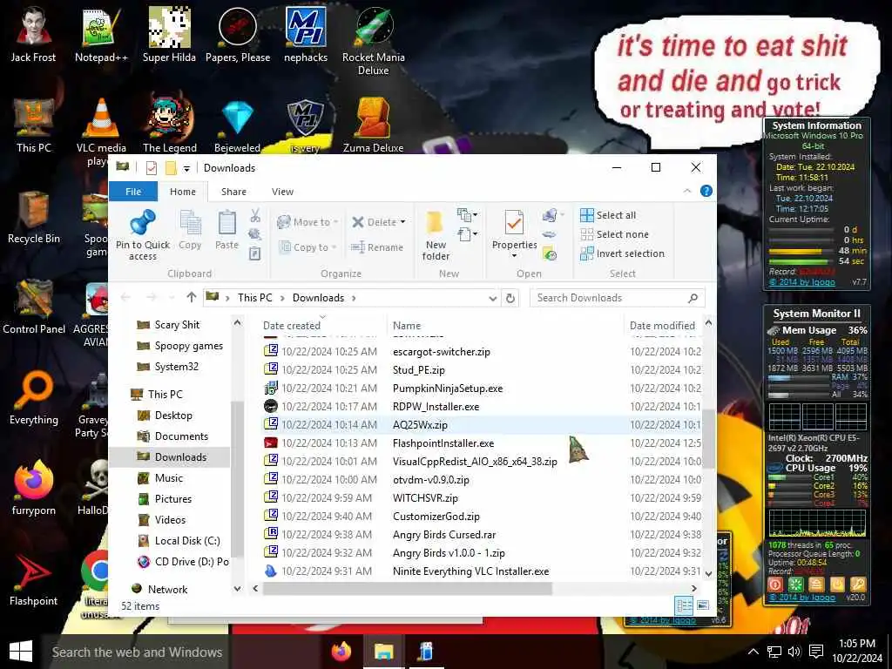Viewport: 892px width, 669px height.
Task: Select Network in the navigation pane
Action: (x=167, y=590)
